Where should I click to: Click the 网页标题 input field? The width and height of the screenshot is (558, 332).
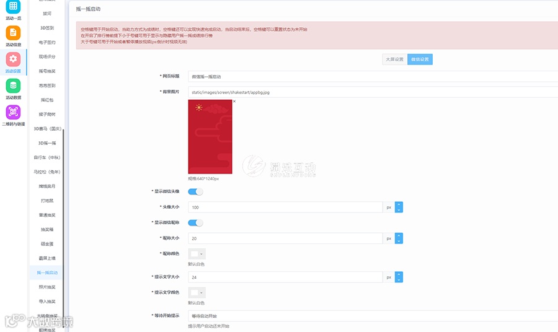click(x=373, y=76)
